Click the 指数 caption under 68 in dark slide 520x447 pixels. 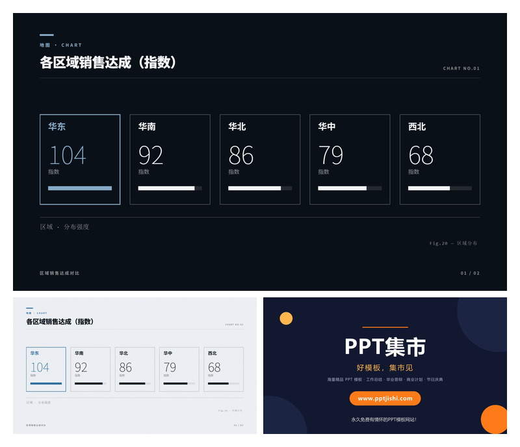click(x=413, y=172)
